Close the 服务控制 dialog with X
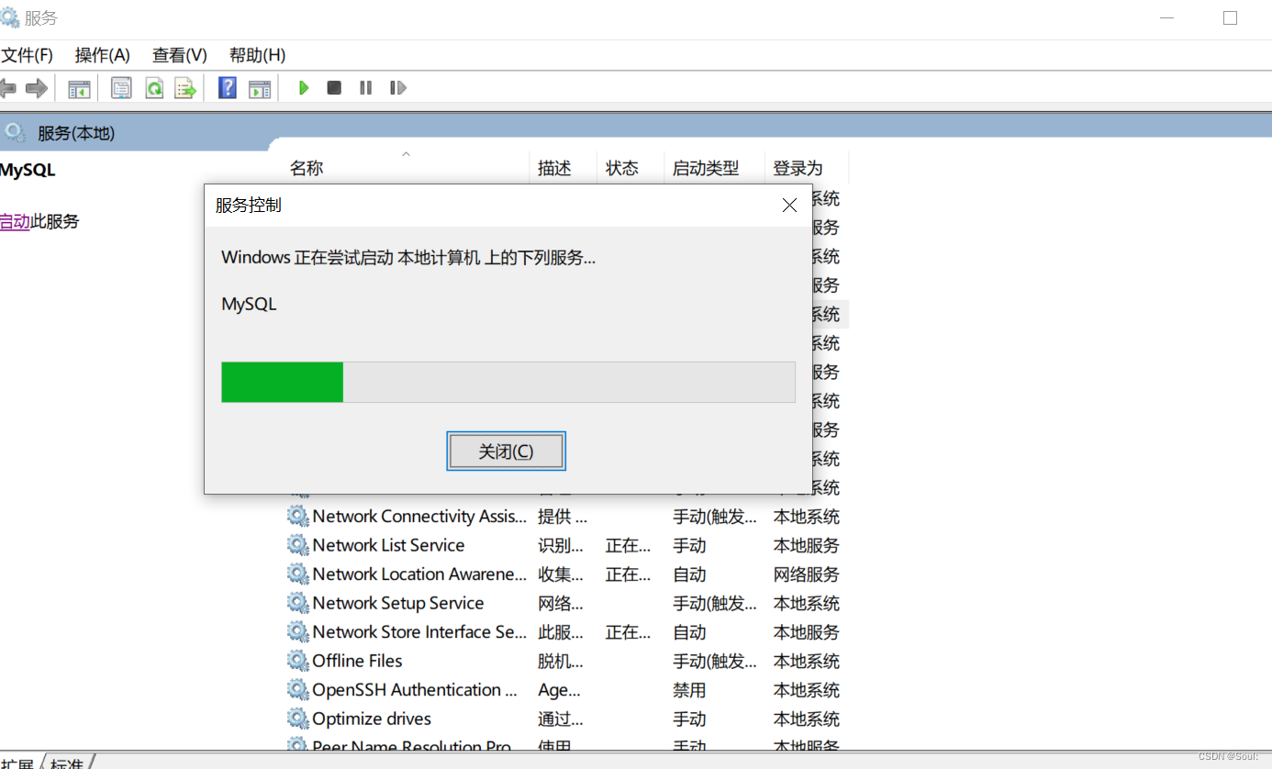 pos(789,206)
